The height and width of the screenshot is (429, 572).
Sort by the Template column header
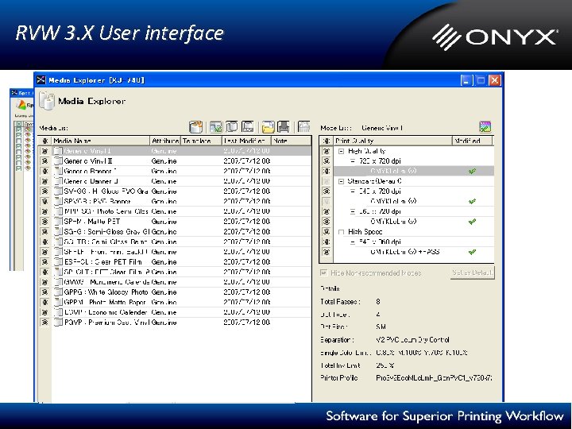point(201,141)
